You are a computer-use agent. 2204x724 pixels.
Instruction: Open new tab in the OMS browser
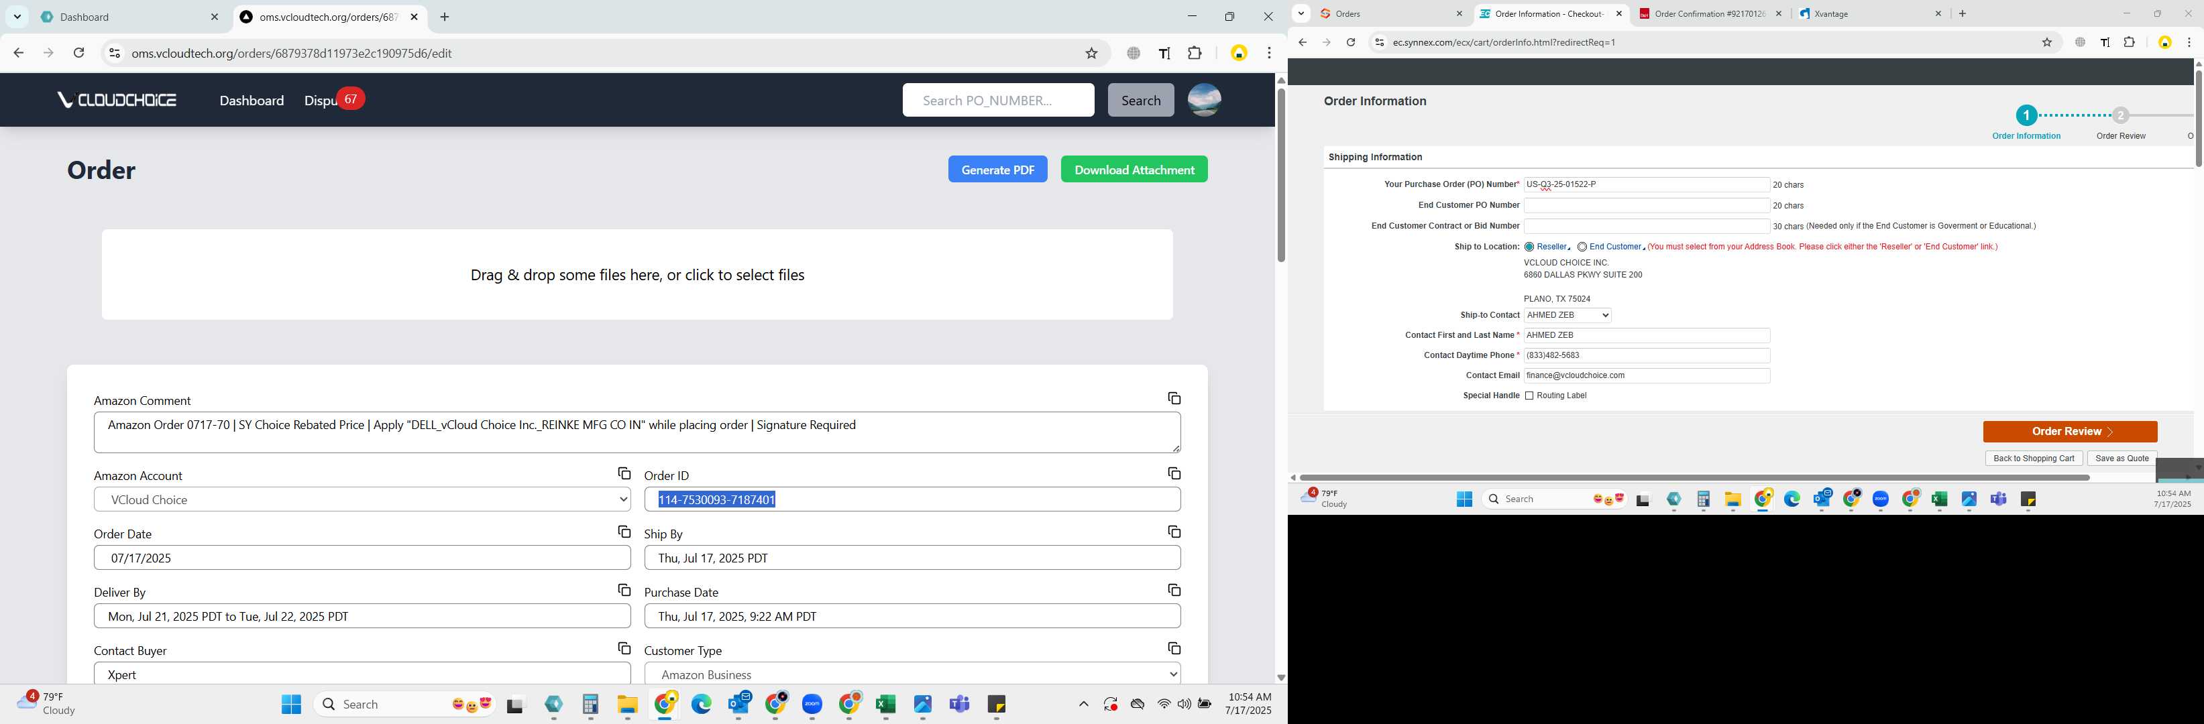click(x=444, y=17)
